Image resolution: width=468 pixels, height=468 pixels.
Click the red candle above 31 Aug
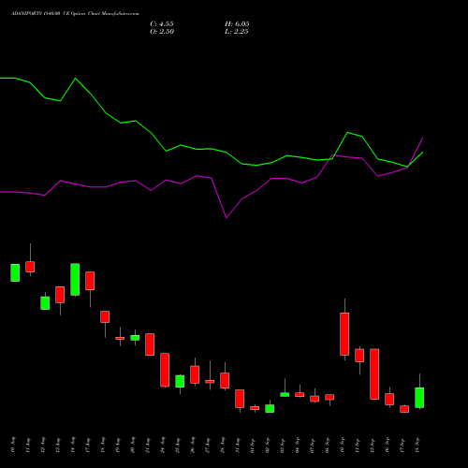(240, 399)
